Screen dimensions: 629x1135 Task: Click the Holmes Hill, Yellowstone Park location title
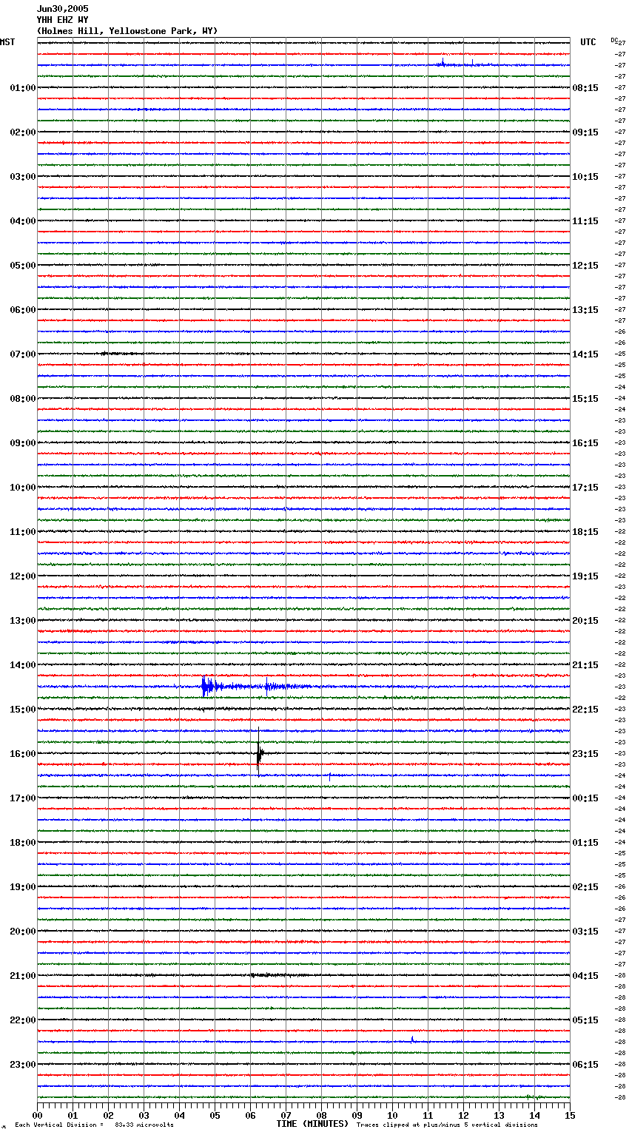(127, 31)
